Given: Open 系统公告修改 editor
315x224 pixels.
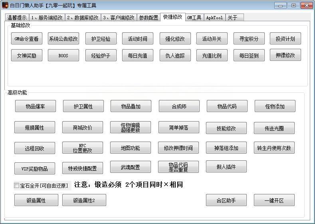Looking at the screenshot, I should pyautogui.click(x=63, y=39).
